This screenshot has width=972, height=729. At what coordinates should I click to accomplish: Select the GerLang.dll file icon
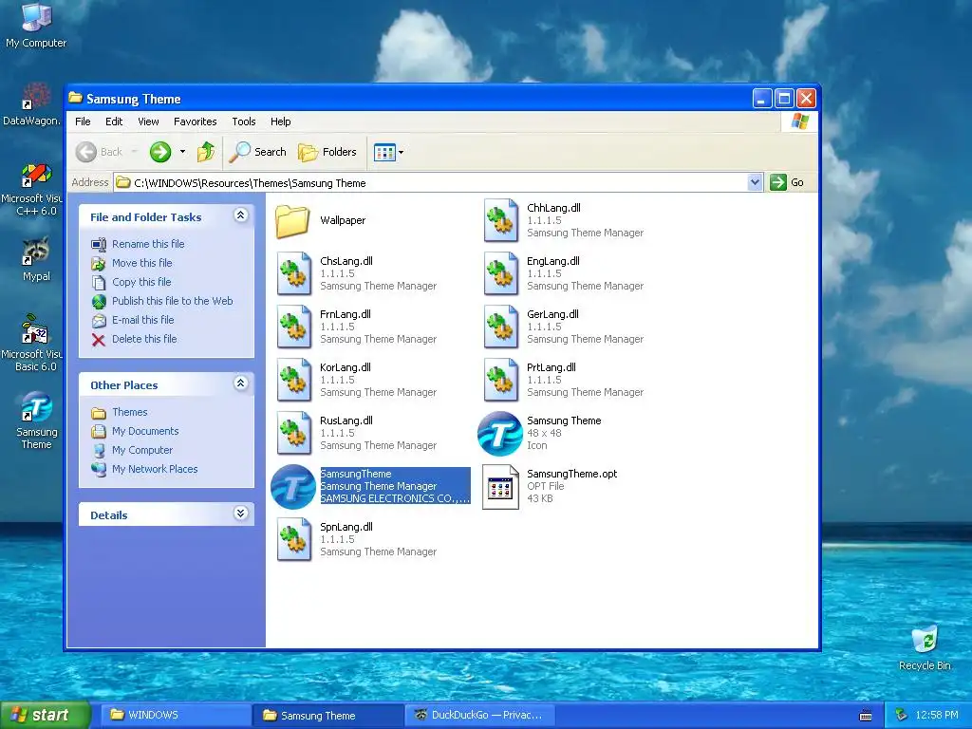point(501,327)
